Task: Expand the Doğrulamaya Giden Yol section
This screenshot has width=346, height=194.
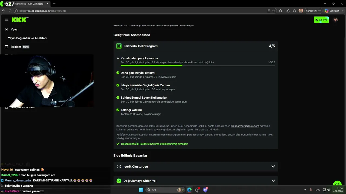Action: 273,181
